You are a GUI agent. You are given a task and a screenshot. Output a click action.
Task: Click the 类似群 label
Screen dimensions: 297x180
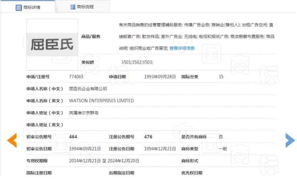pyautogui.click(x=88, y=62)
